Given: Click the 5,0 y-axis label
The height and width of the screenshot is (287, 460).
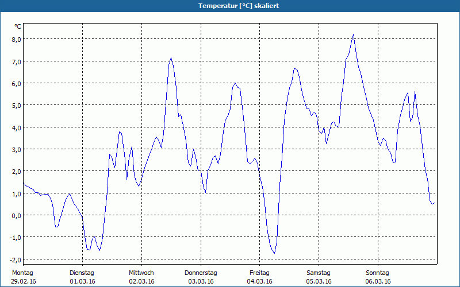Looking at the screenshot, I should pyautogui.click(x=16, y=106).
